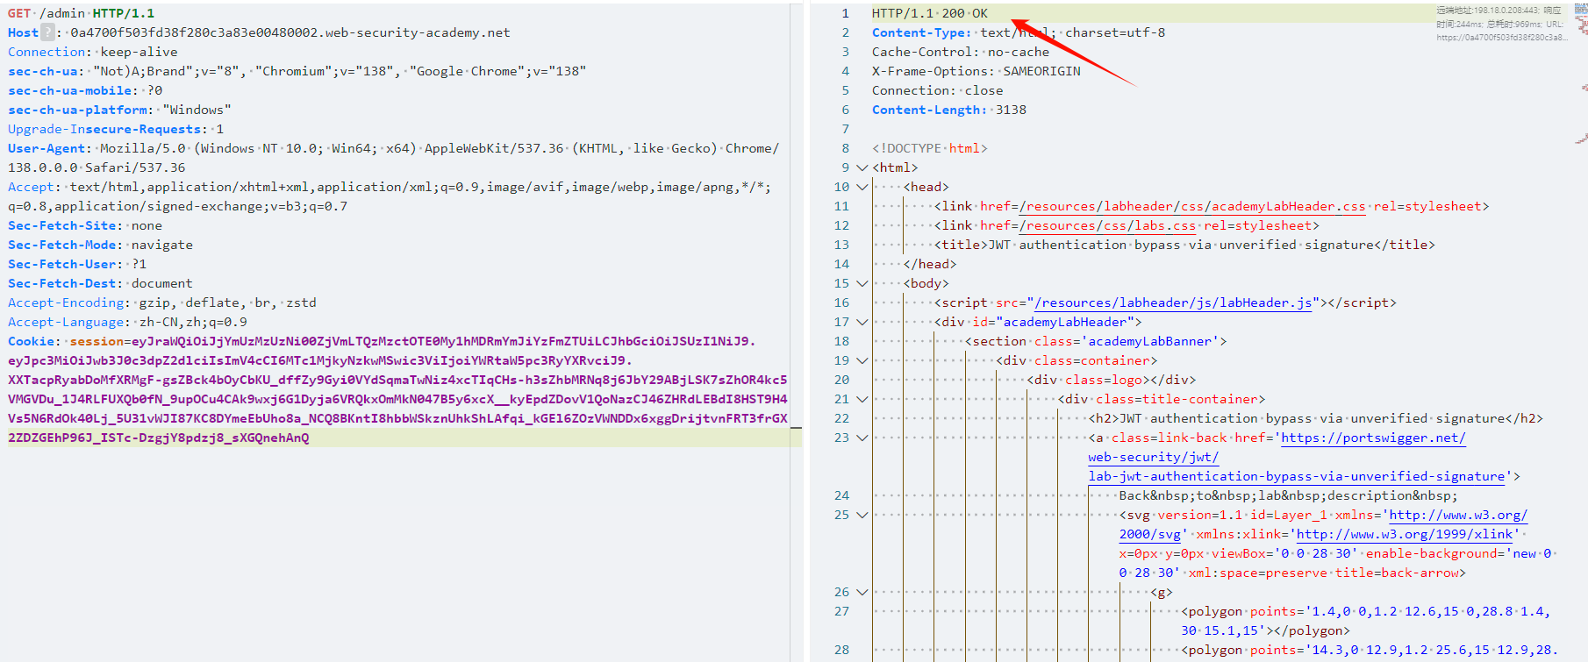Click 'X-Frame-Options: SAMEORIGIN' header
Image resolution: width=1588 pixels, height=662 pixels.
[x=976, y=71]
